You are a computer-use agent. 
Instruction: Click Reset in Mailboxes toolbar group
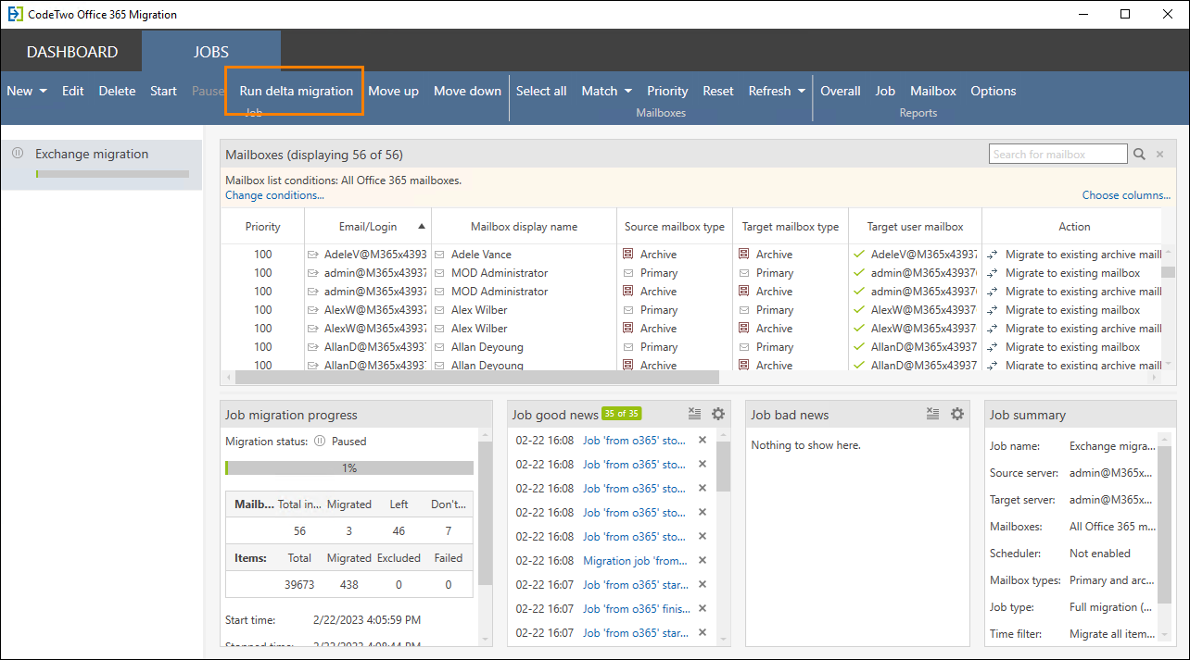[717, 91]
